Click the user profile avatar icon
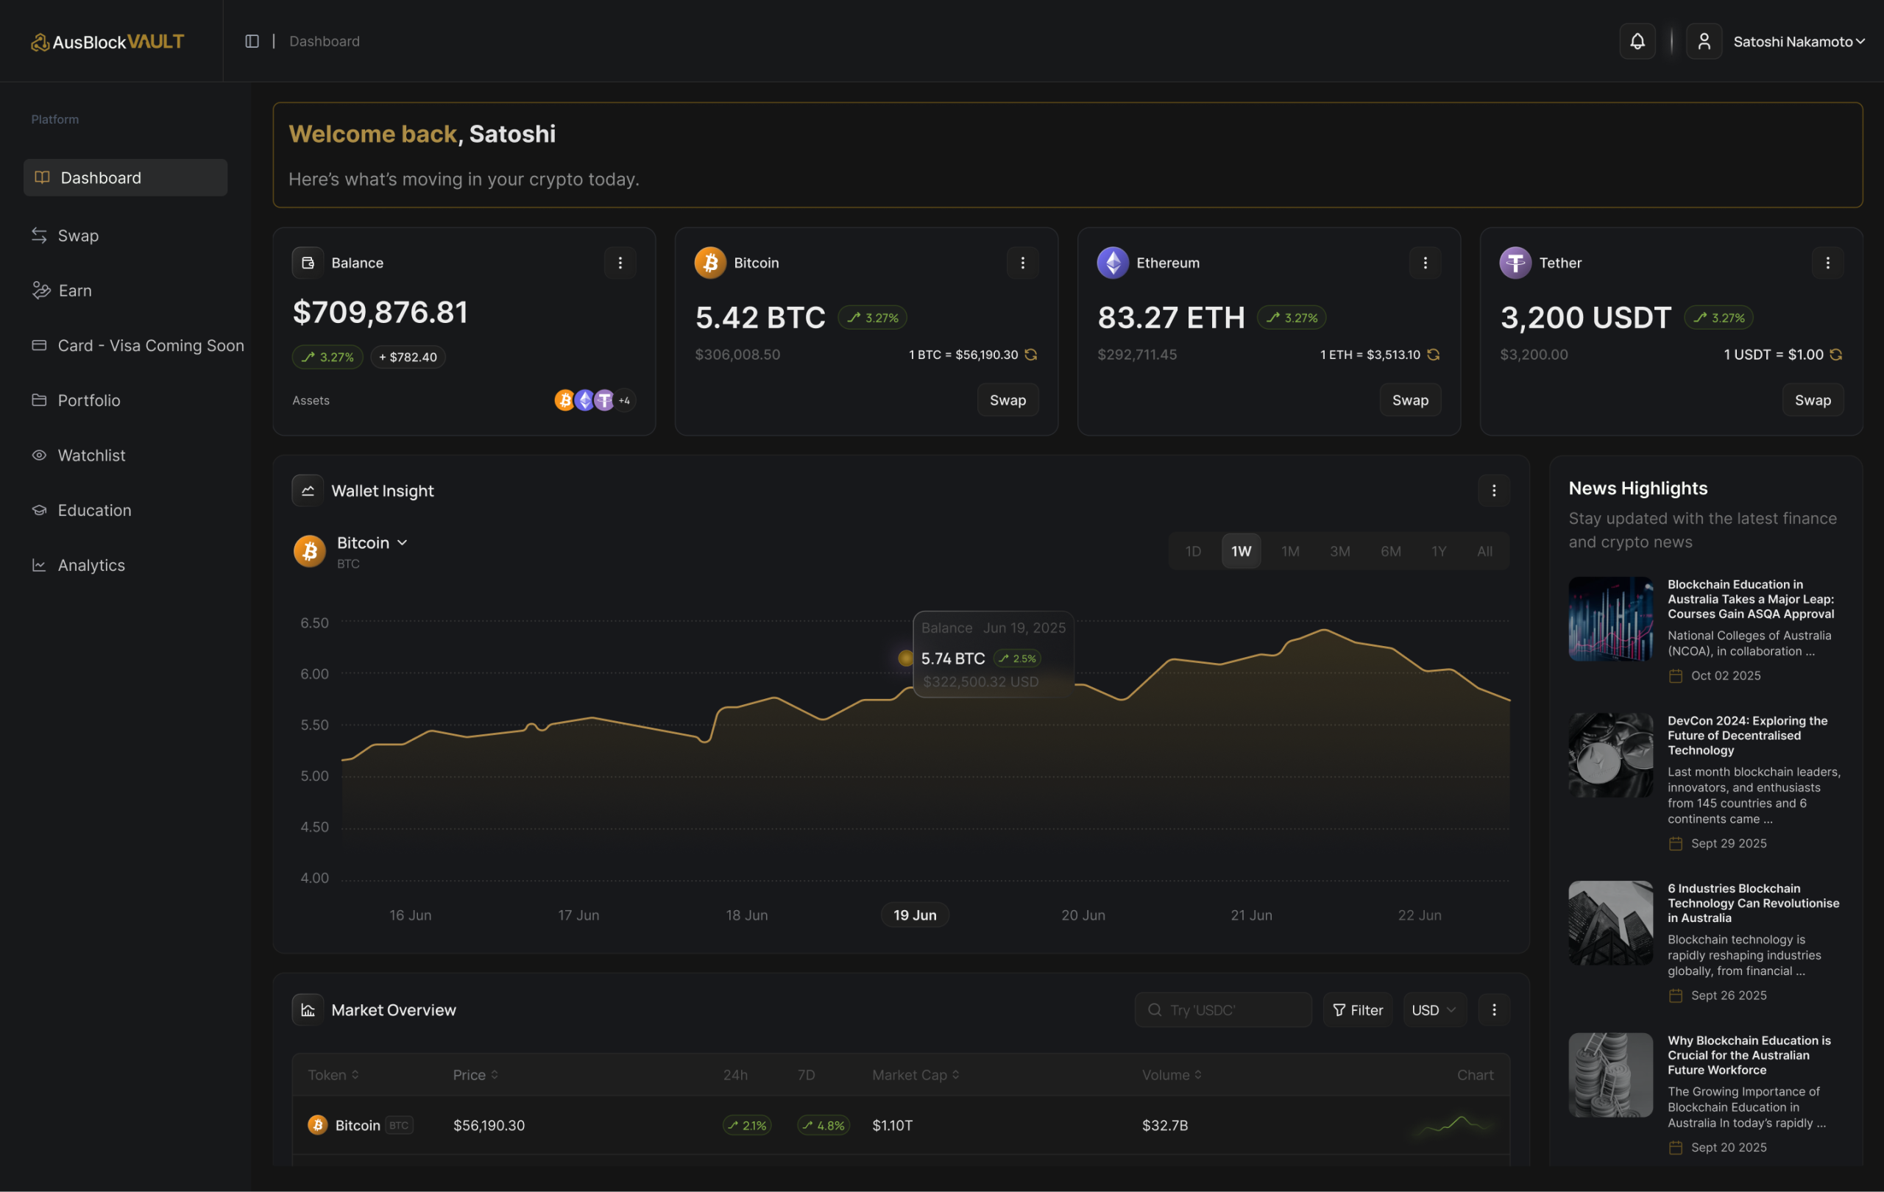This screenshot has width=1884, height=1192. 1703,41
